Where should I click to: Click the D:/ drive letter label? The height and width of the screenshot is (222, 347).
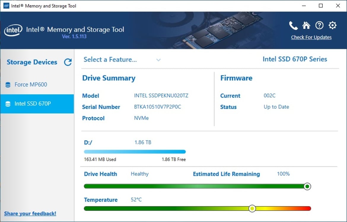[88, 143]
